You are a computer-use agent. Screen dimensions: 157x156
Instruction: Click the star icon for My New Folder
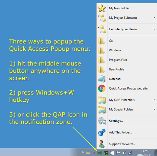tap(102, 8)
